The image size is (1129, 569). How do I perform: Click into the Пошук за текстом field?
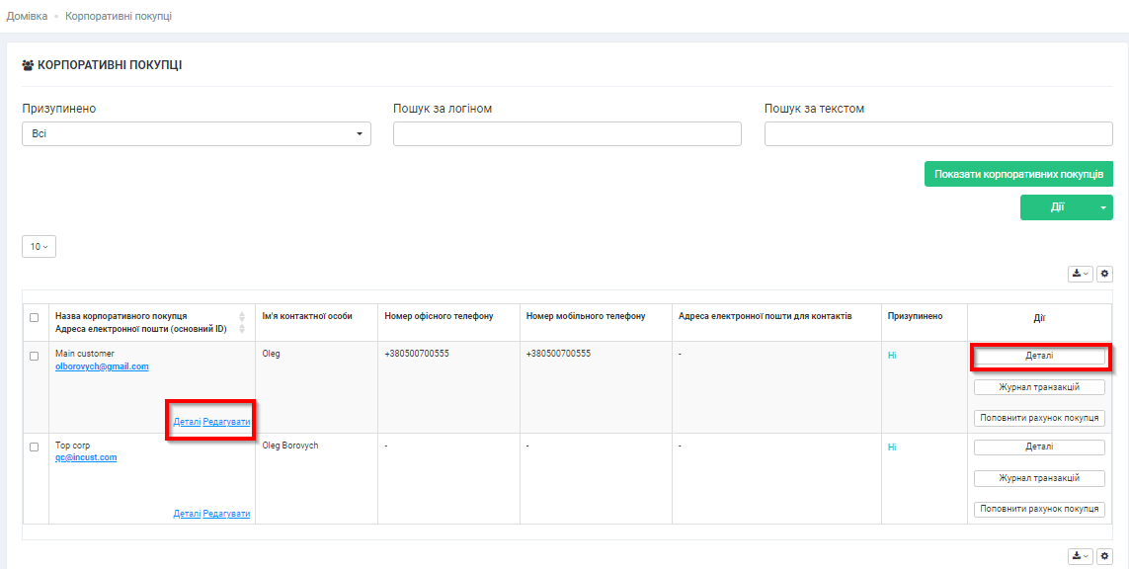pos(938,134)
